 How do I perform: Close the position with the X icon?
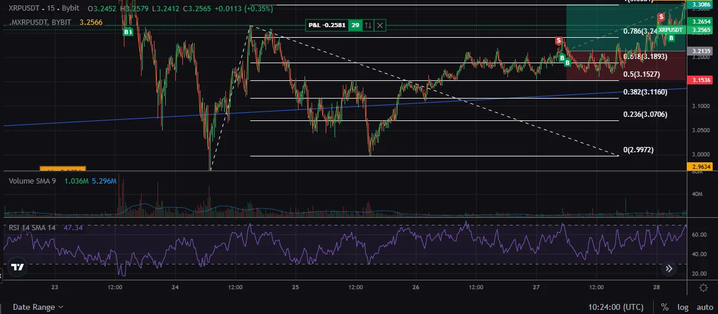tap(380, 25)
